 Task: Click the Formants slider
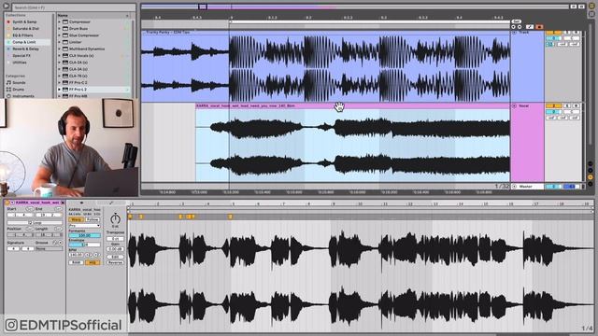pos(85,235)
